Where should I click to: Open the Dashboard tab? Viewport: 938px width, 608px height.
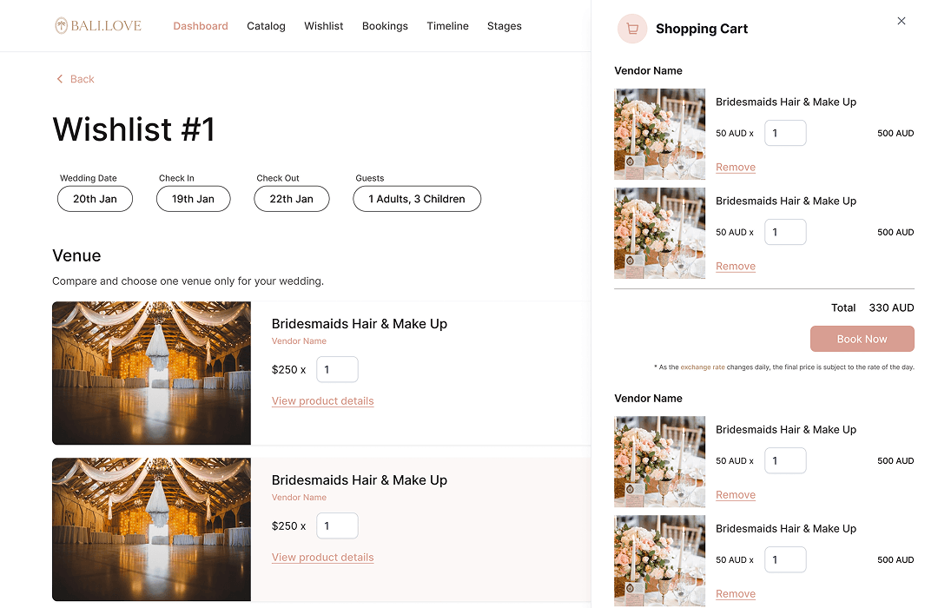tap(201, 26)
